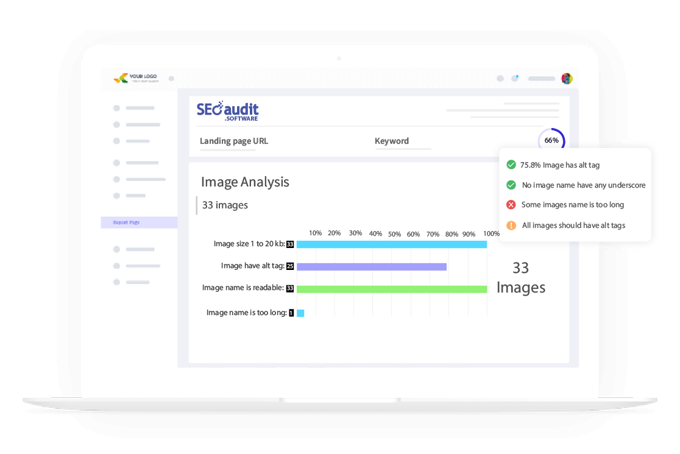
Task: Click the red X beside 'Some images name is too long'
Action: 511,205
